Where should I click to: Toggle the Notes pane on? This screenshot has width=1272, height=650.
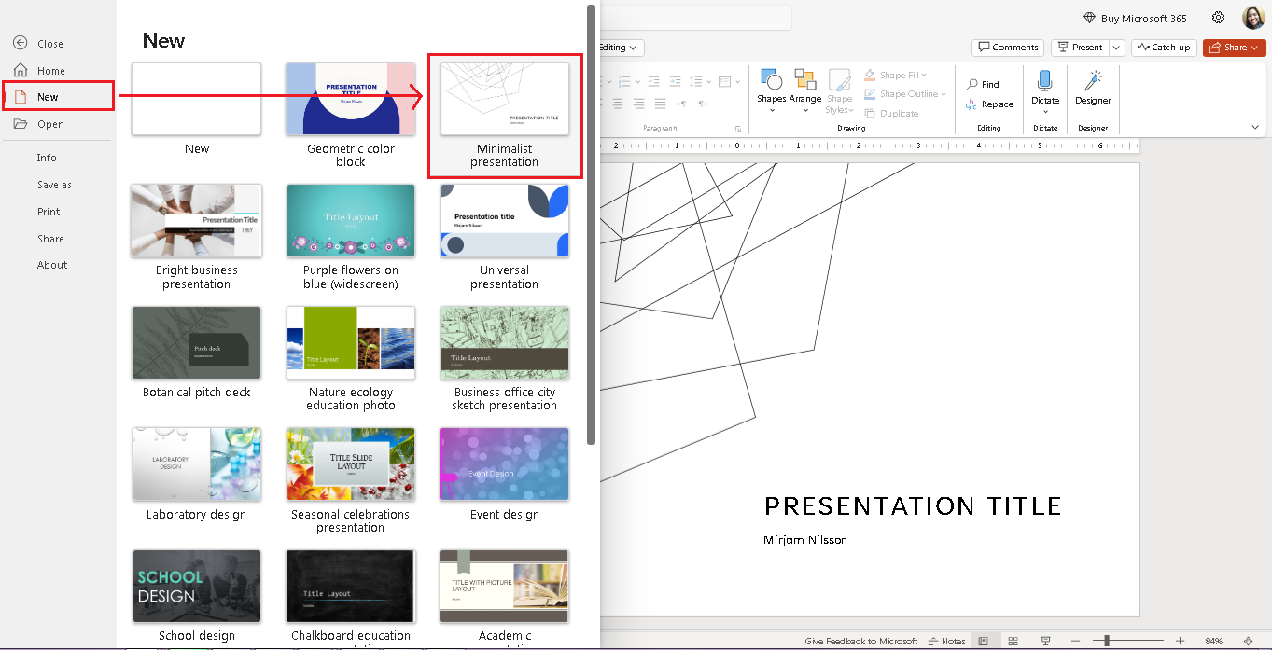click(x=946, y=641)
